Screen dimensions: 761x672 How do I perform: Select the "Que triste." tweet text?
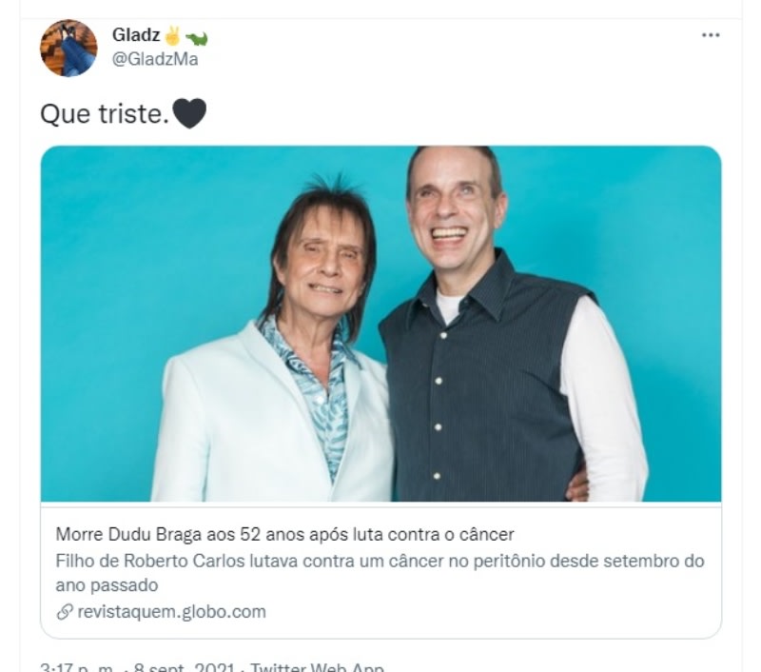pyautogui.click(x=105, y=114)
